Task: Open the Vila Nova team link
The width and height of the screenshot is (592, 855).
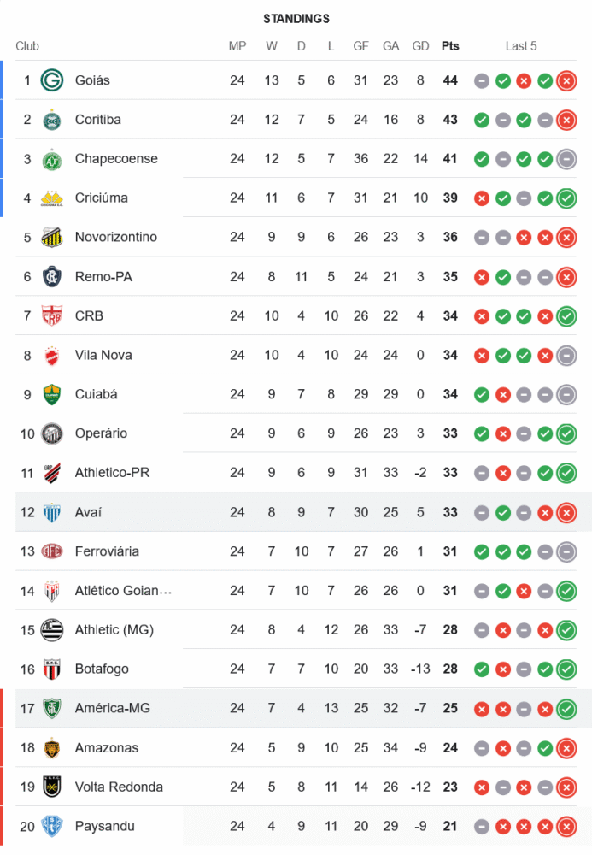Action: pyautogui.click(x=103, y=356)
